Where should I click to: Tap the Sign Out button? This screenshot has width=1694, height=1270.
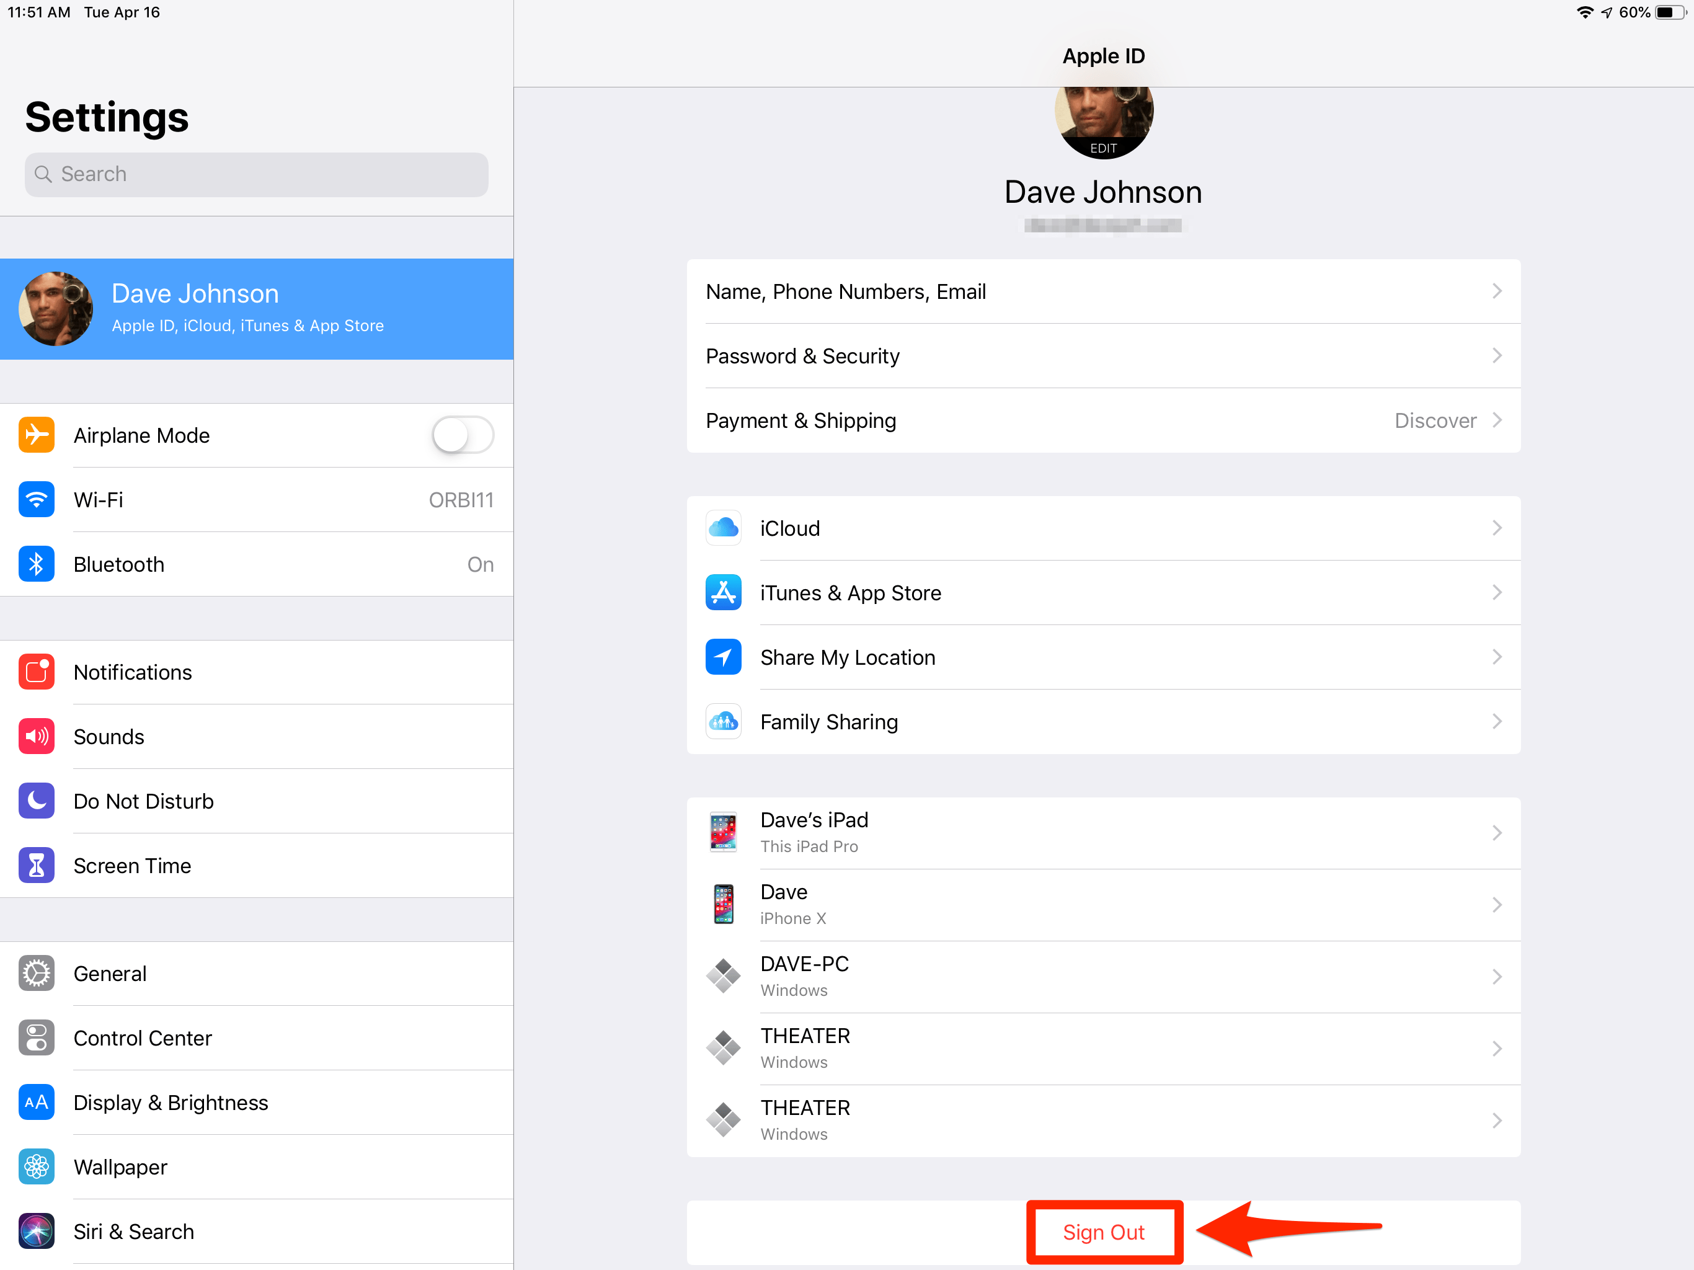1104,1232
